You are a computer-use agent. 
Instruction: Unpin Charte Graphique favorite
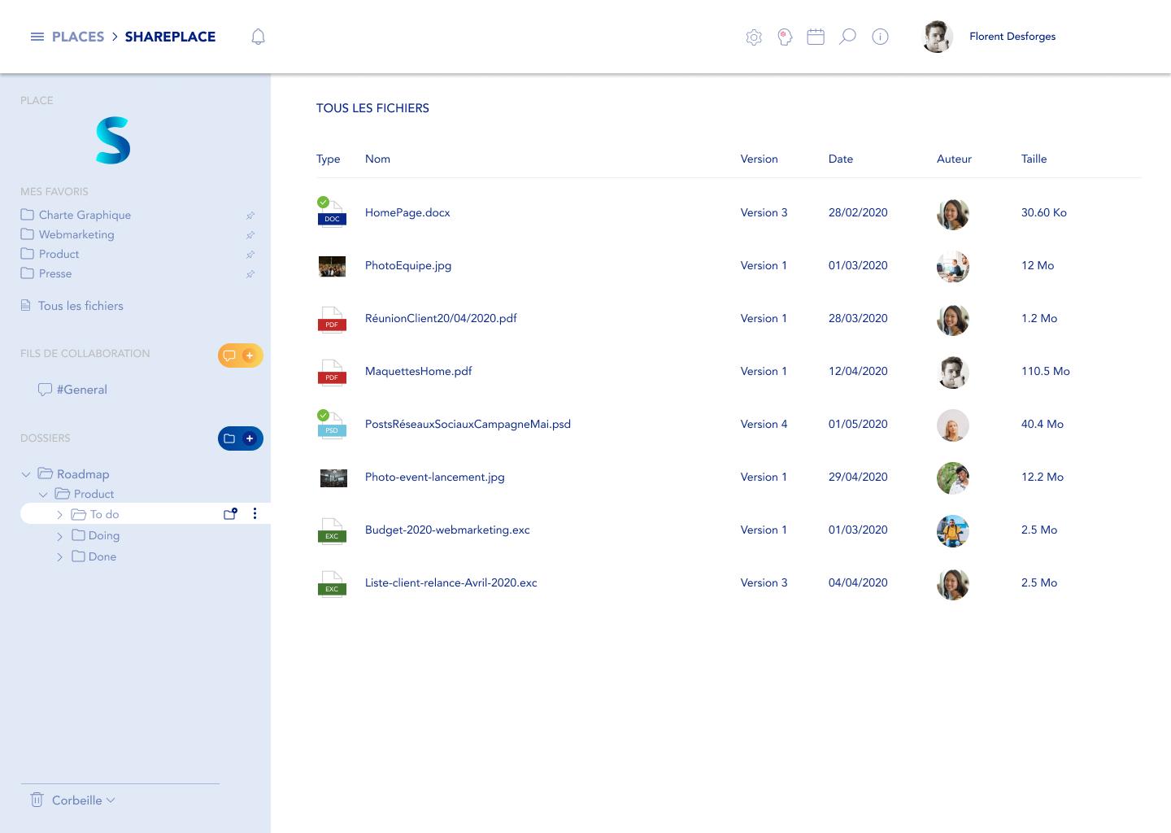[250, 216]
